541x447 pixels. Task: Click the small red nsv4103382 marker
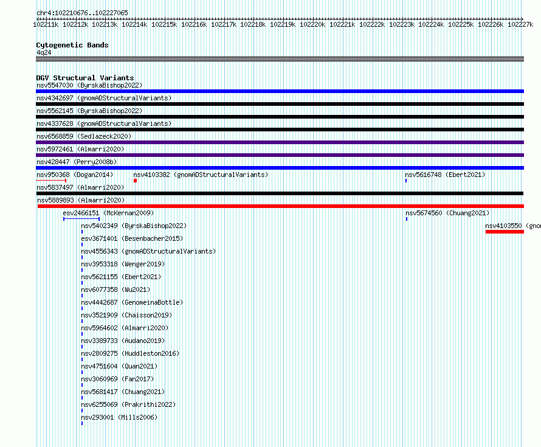tap(135, 181)
